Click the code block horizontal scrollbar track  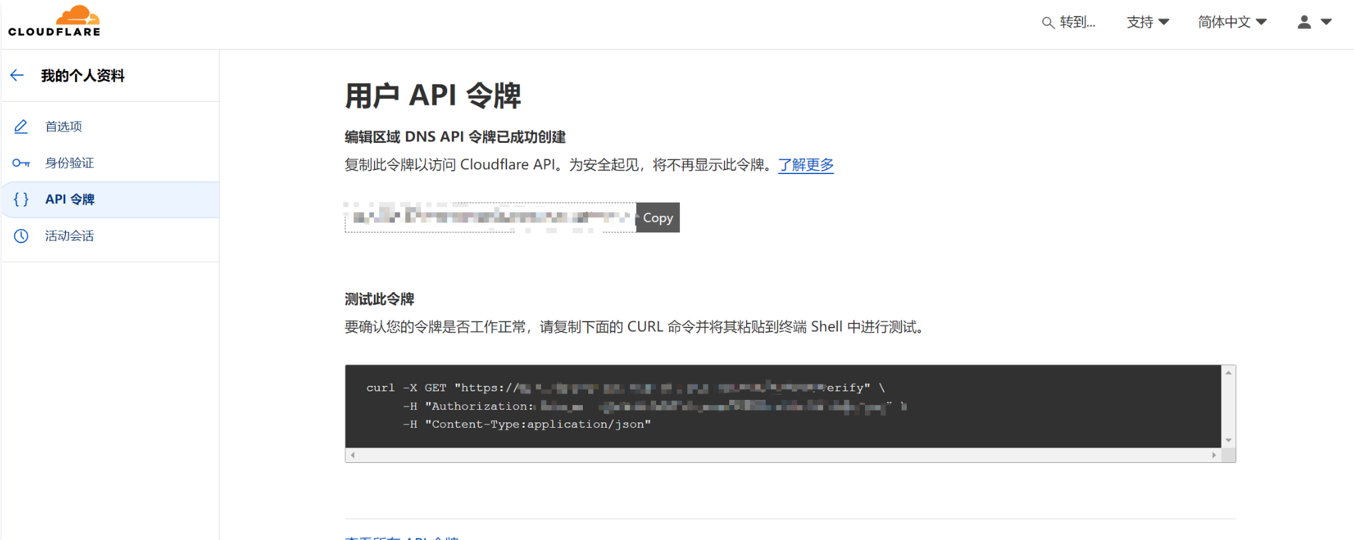tap(783, 455)
